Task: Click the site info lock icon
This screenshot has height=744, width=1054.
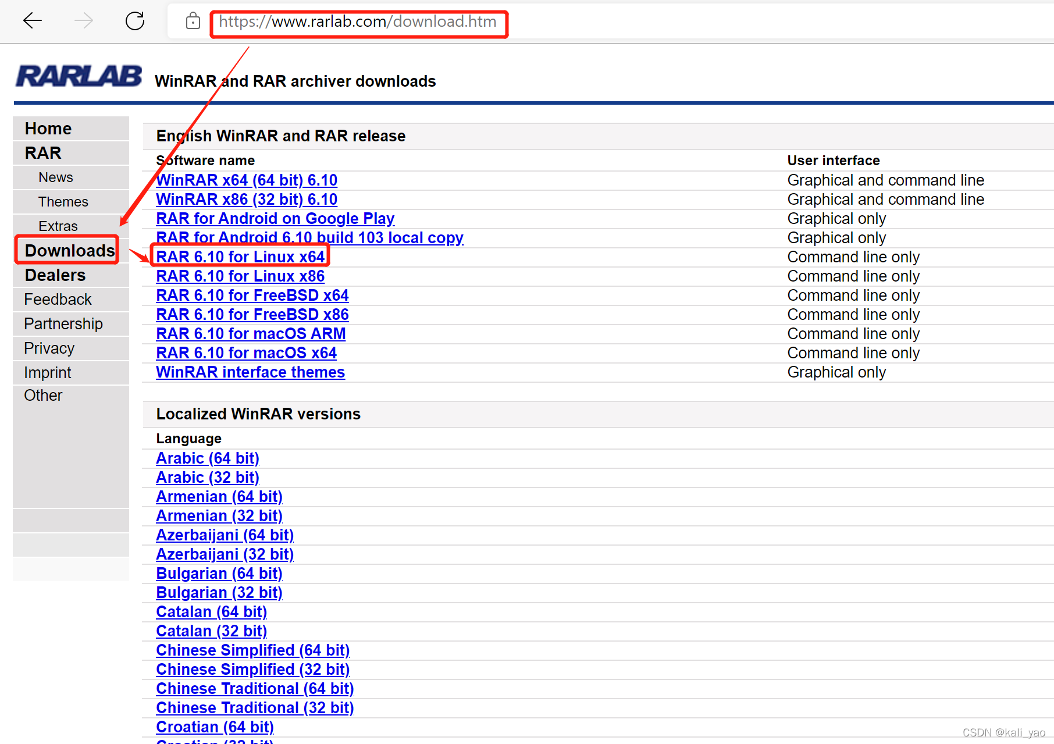Action: click(193, 22)
